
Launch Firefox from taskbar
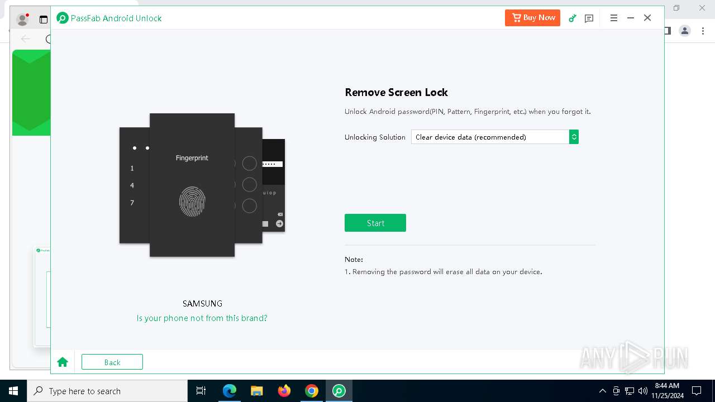[x=284, y=391]
